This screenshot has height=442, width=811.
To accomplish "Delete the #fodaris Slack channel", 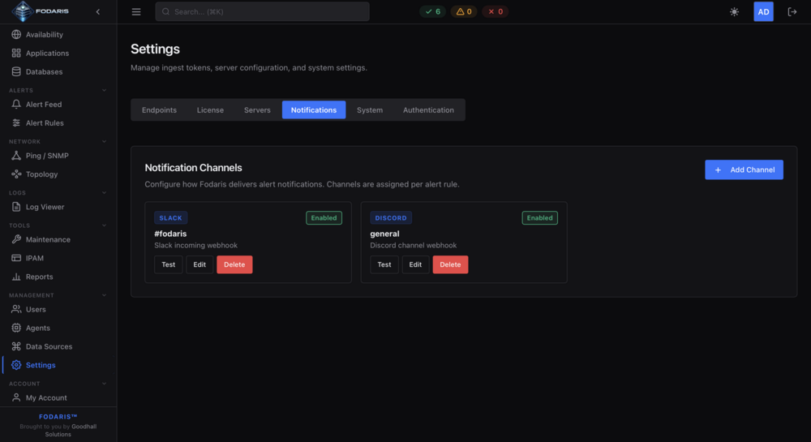I will coord(234,264).
